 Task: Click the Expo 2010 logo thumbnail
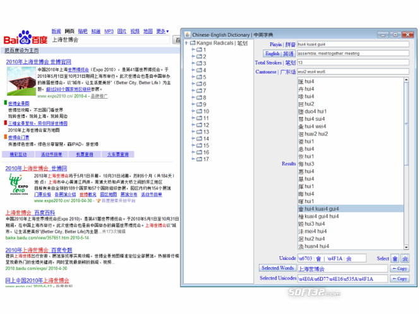[x=19, y=185]
